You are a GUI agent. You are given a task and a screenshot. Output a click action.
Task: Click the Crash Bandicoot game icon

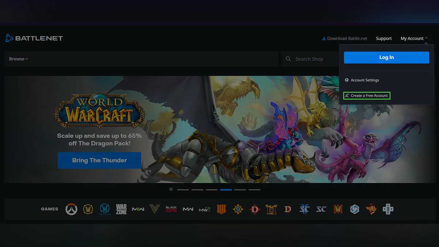371,209
